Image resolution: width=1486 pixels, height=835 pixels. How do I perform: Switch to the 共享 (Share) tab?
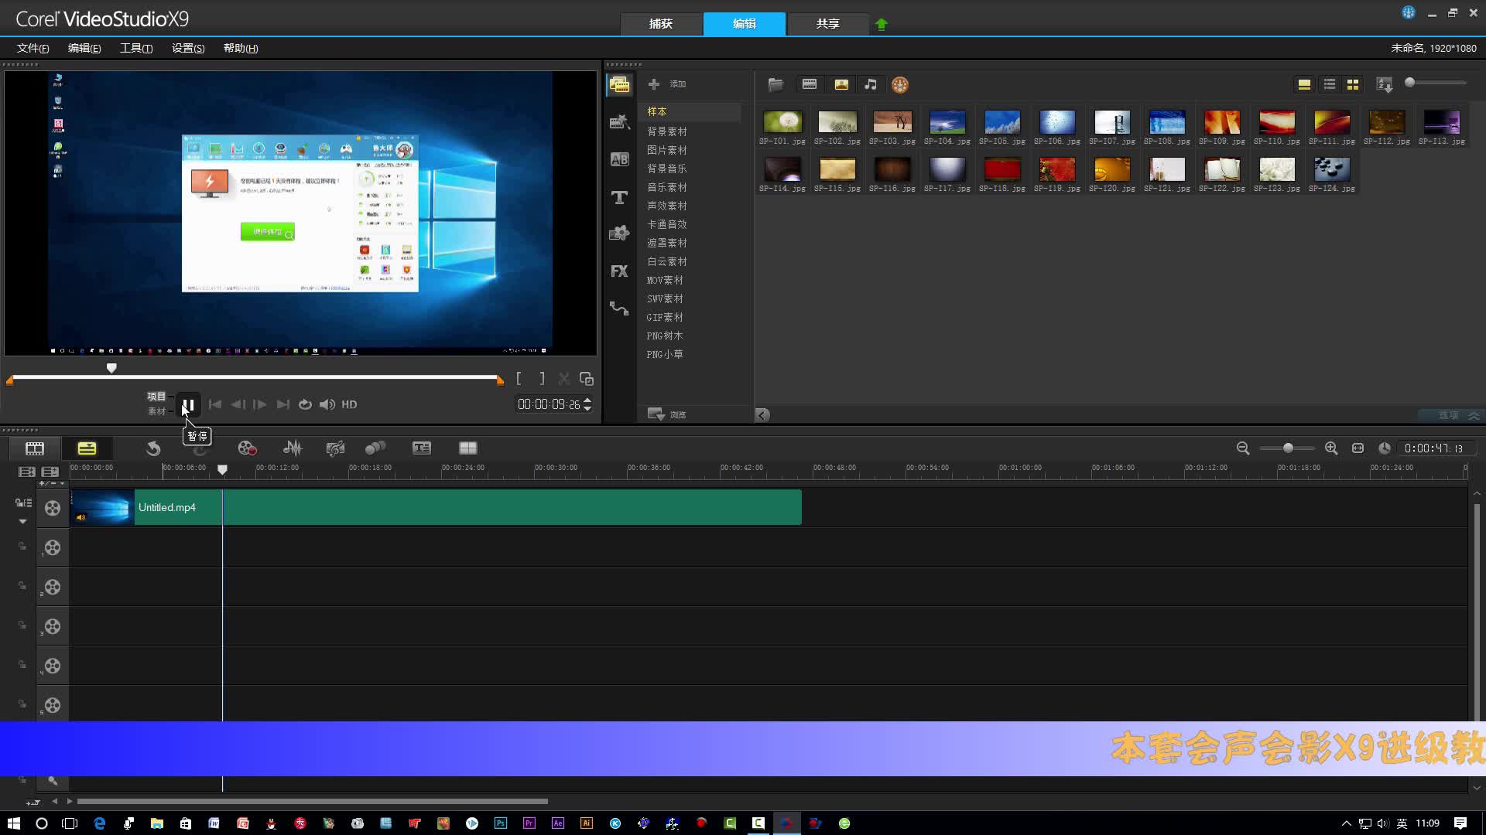click(827, 24)
